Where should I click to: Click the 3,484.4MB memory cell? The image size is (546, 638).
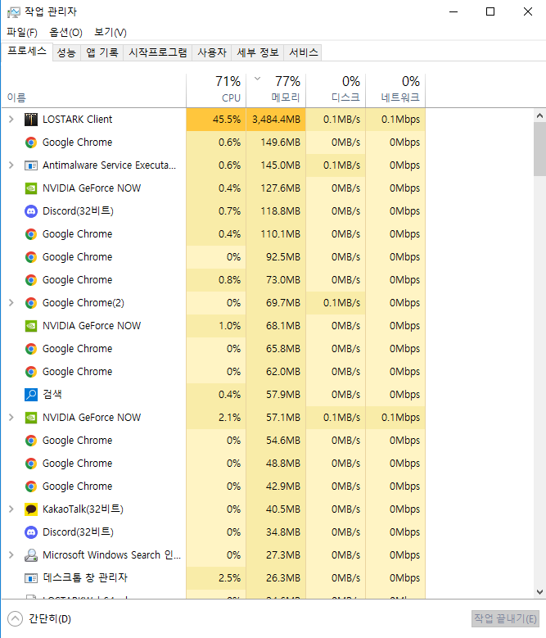point(276,120)
